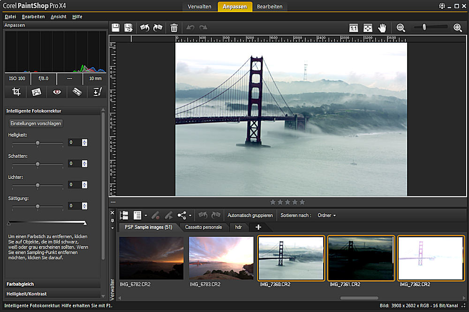Switch to the Verwalten tab
The image size is (469, 312).
[199, 7]
